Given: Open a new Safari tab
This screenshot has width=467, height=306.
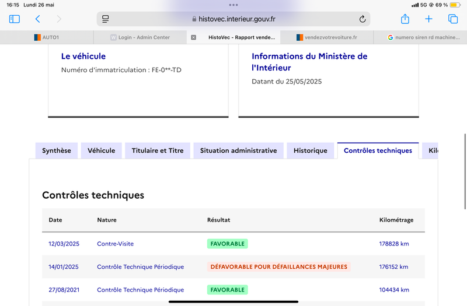Looking at the screenshot, I should point(428,19).
